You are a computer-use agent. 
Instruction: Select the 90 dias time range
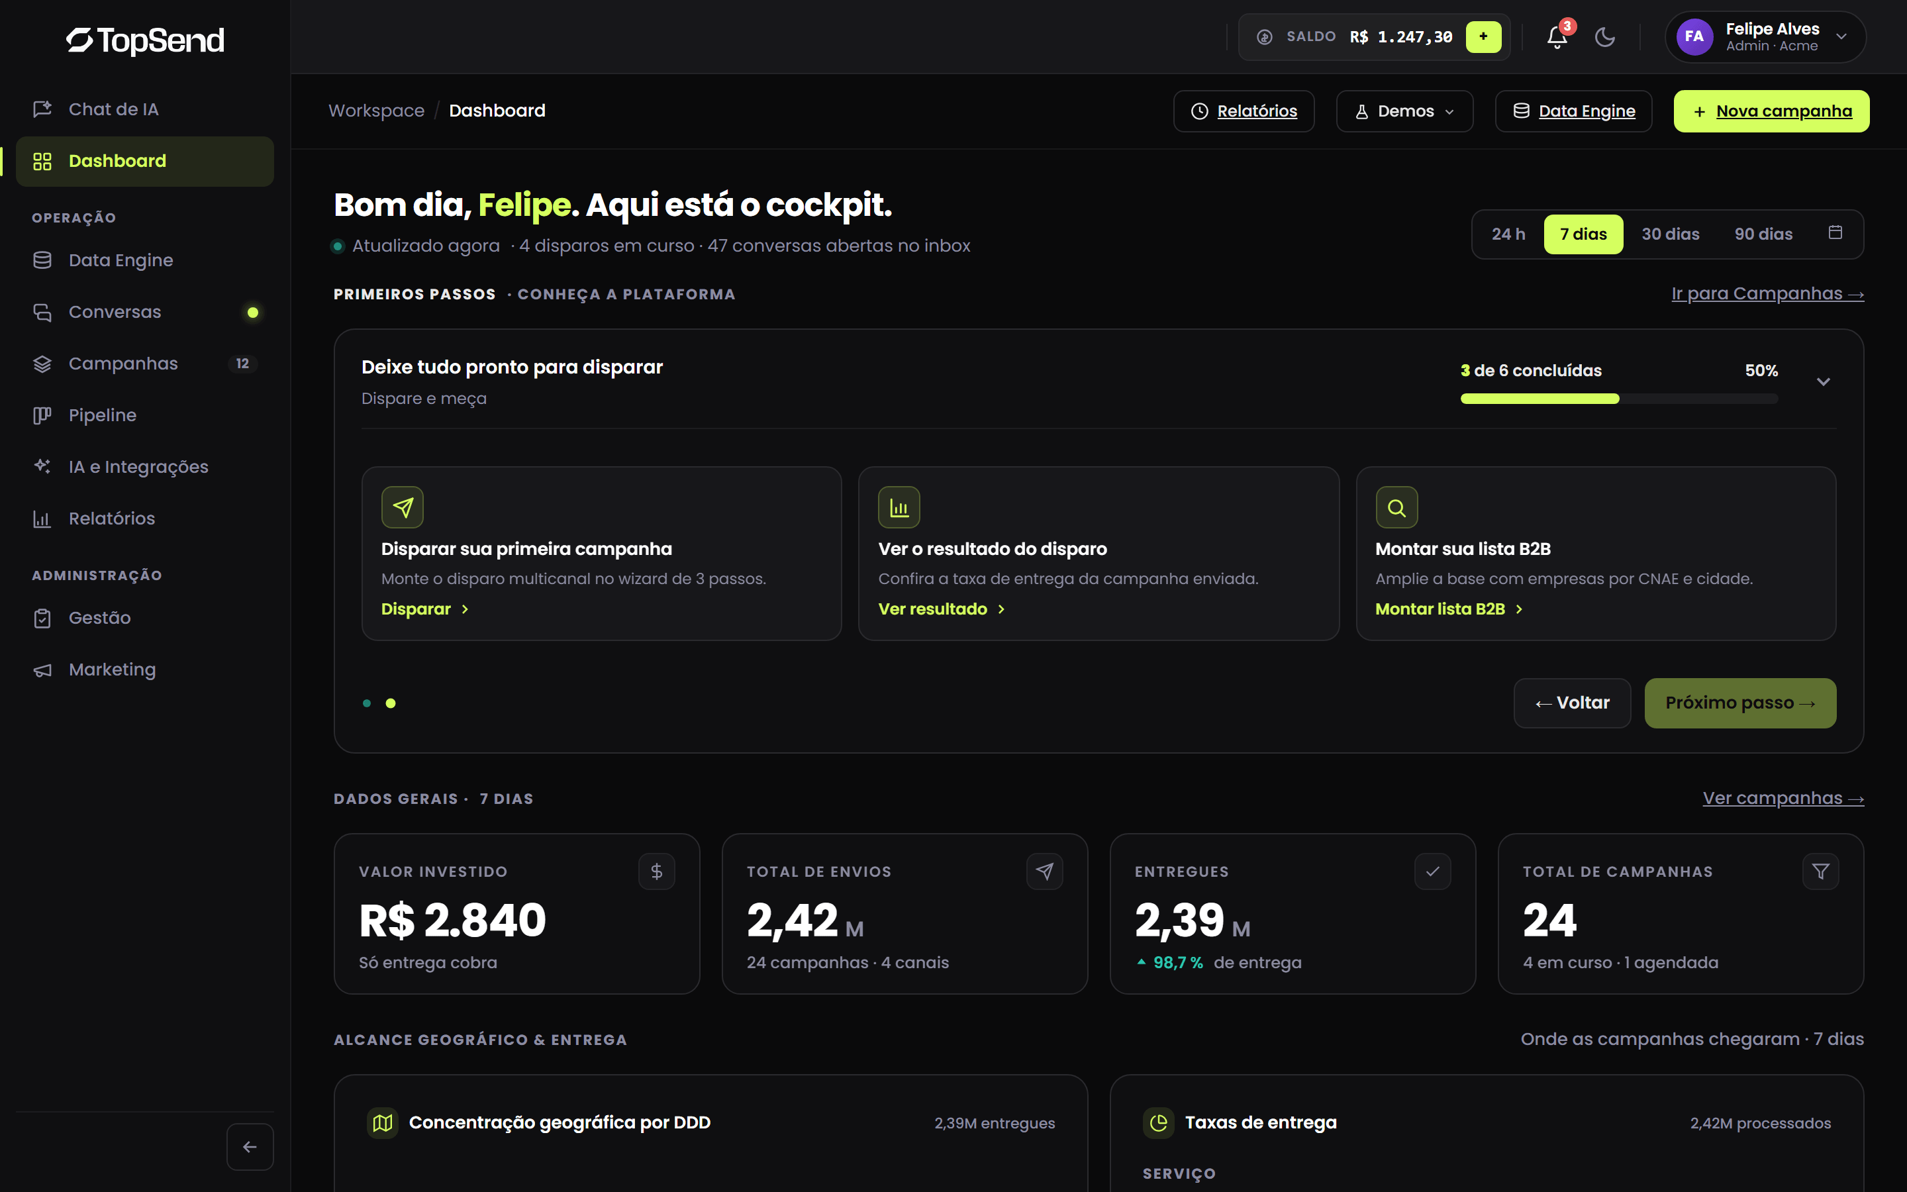tap(1763, 234)
